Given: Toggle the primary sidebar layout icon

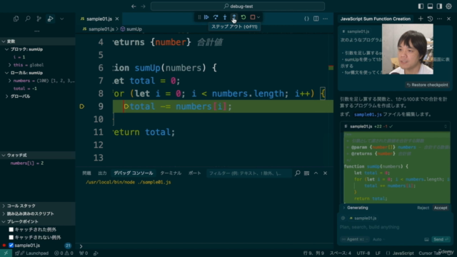Looking at the screenshot, I should click(421, 6).
